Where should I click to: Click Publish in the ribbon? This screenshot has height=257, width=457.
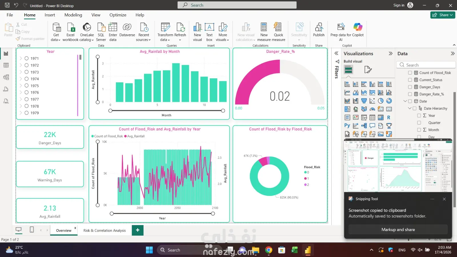click(319, 30)
